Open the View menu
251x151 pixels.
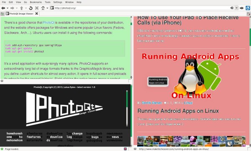(18, 2)
